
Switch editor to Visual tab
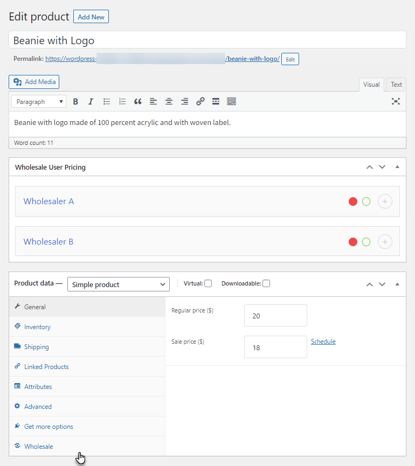pyautogui.click(x=371, y=85)
